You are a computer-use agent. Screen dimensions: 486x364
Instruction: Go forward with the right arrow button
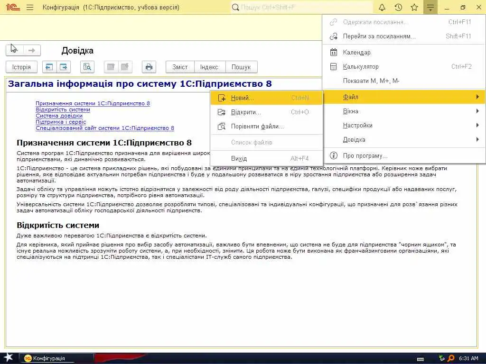(32, 50)
